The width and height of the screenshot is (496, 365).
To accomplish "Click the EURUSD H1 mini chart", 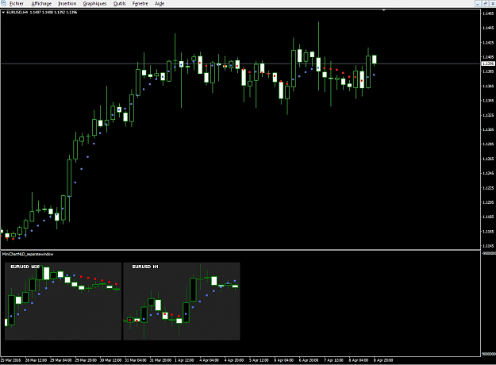I will 182,301.
